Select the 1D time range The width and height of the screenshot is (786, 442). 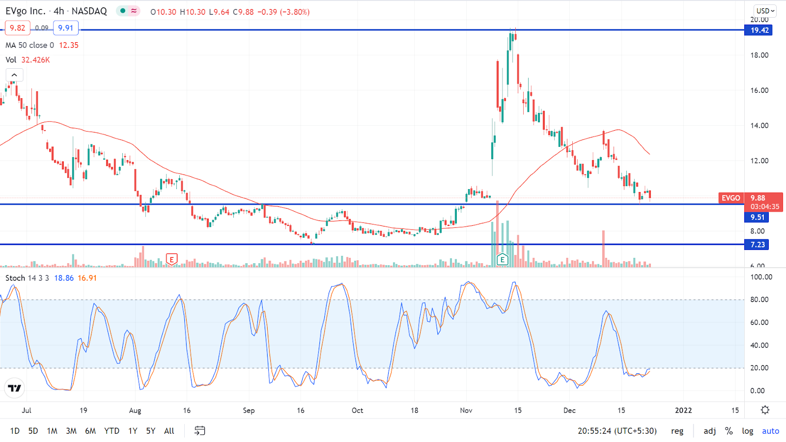[x=15, y=431]
